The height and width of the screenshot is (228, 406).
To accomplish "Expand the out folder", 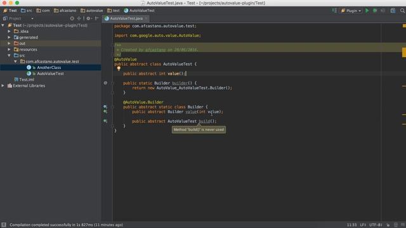I will [x=9, y=44].
